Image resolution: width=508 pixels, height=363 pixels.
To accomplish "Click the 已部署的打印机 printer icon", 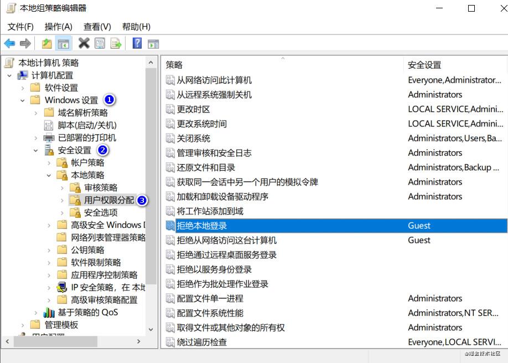I will (x=49, y=138).
